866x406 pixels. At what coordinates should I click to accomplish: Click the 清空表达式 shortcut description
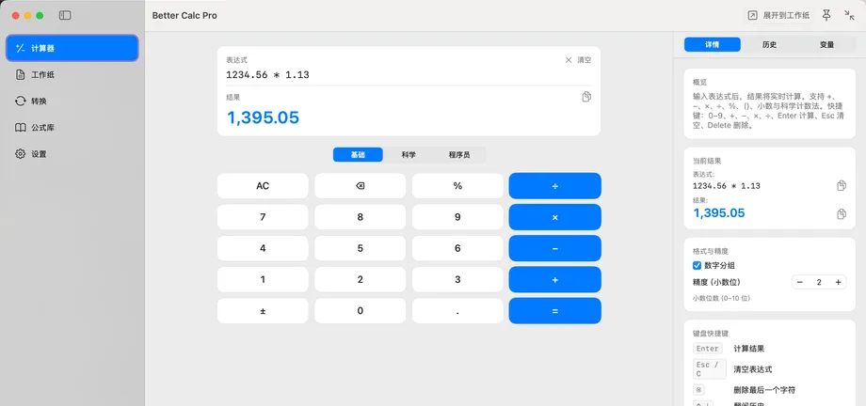[x=753, y=369]
